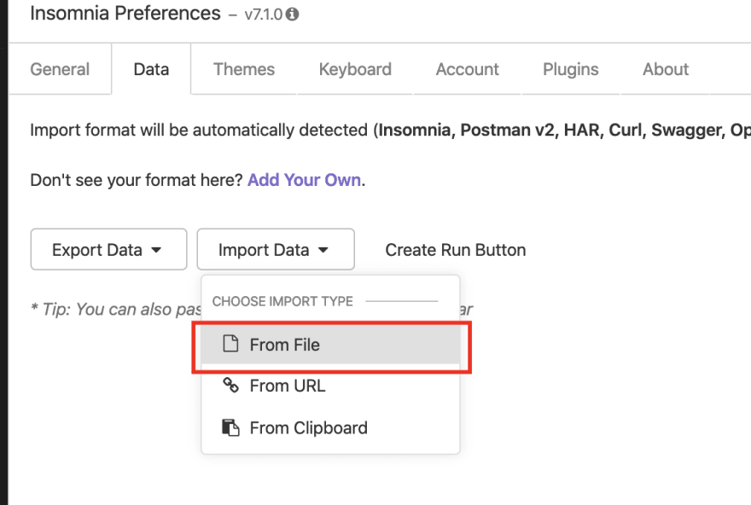The width and height of the screenshot is (751, 505).
Task: Open the Account tab
Action: [x=468, y=69]
